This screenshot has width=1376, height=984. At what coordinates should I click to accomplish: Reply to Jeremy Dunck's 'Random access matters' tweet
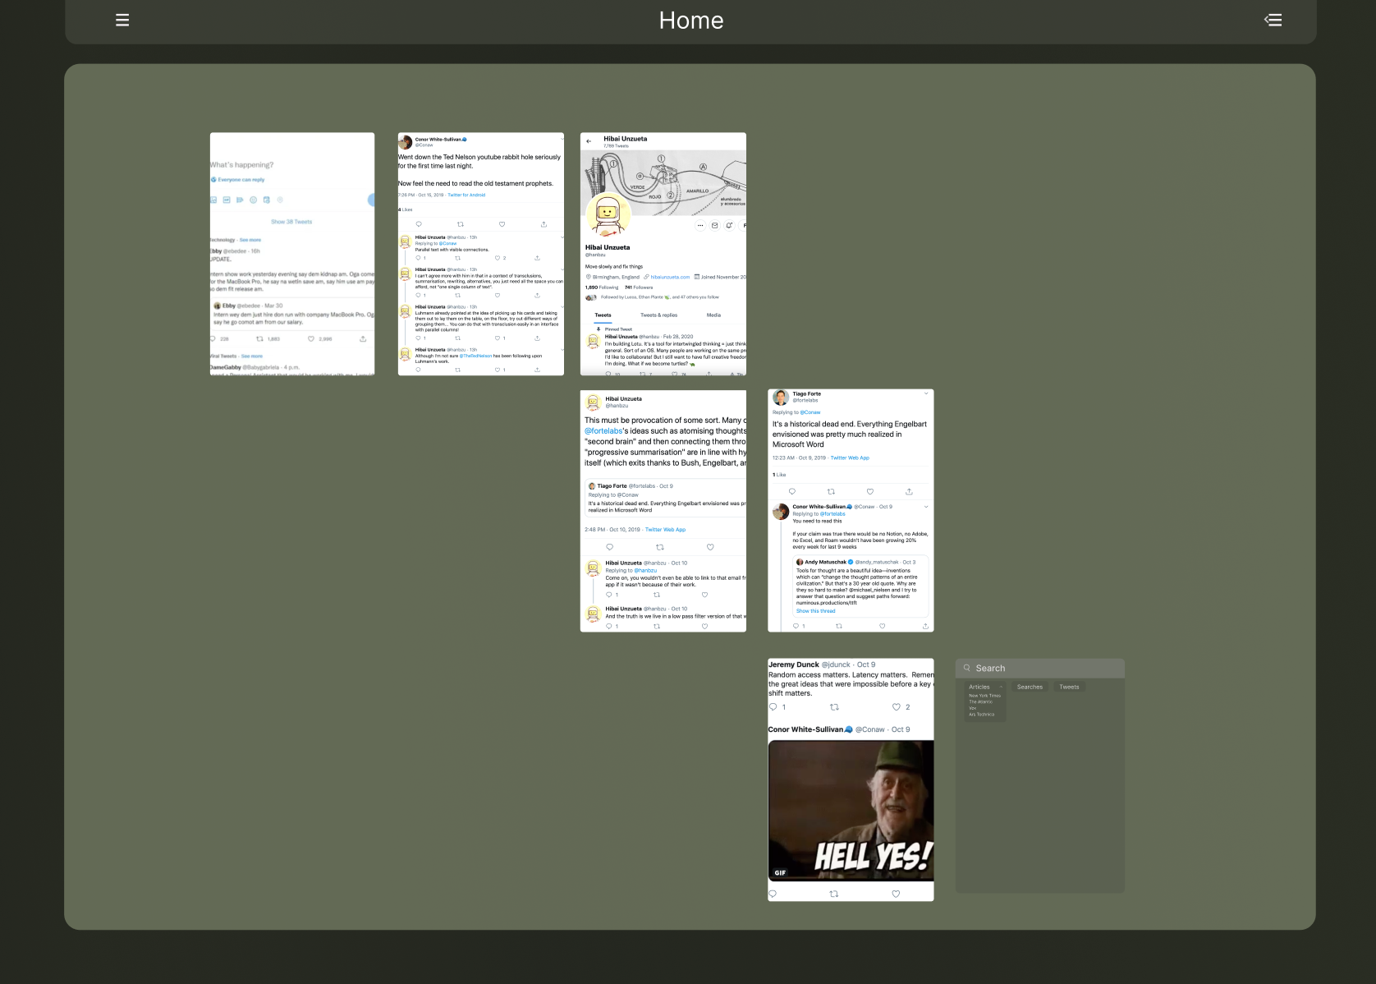point(773,707)
